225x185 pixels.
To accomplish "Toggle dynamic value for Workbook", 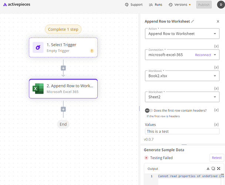I will (x=216, y=67).
